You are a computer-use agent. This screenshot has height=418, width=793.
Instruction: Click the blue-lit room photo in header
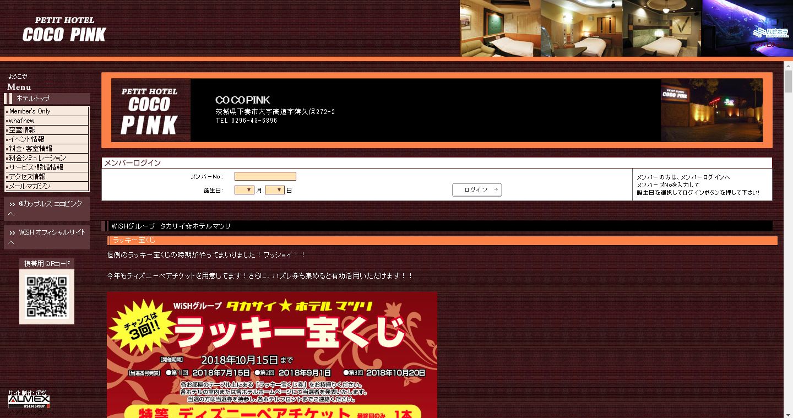[747, 28]
